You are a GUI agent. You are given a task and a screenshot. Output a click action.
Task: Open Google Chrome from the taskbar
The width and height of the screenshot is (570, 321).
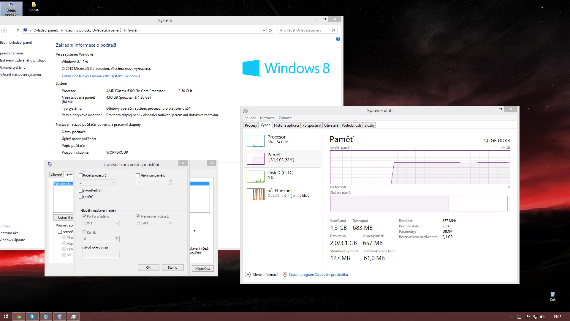(x=19, y=317)
